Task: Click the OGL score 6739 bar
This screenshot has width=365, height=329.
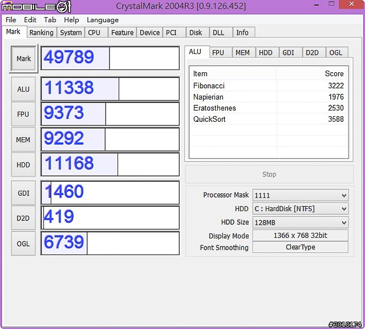Action: tap(110, 243)
